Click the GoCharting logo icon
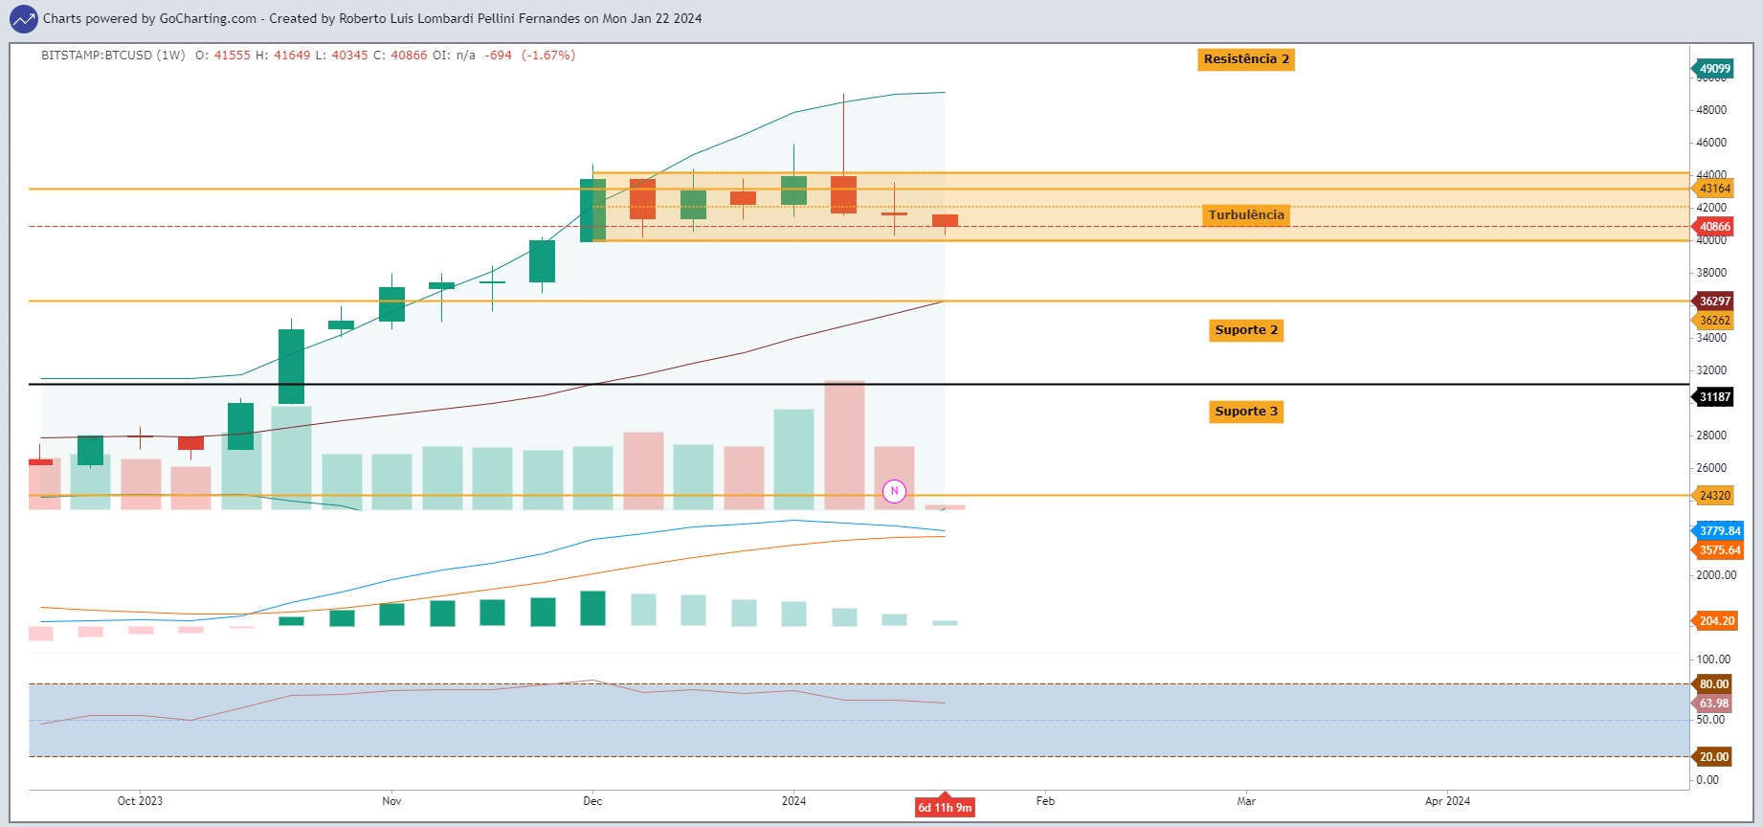This screenshot has height=827, width=1763. coord(23,18)
